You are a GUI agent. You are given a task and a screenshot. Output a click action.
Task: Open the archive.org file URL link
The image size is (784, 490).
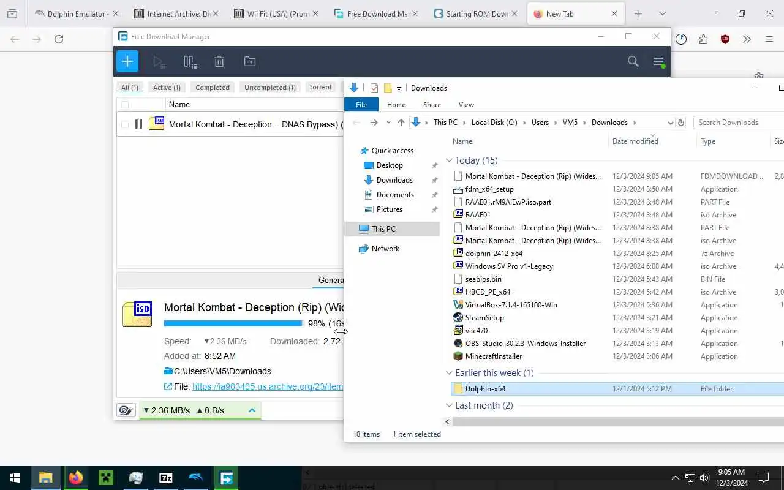click(x=268, y=386)
